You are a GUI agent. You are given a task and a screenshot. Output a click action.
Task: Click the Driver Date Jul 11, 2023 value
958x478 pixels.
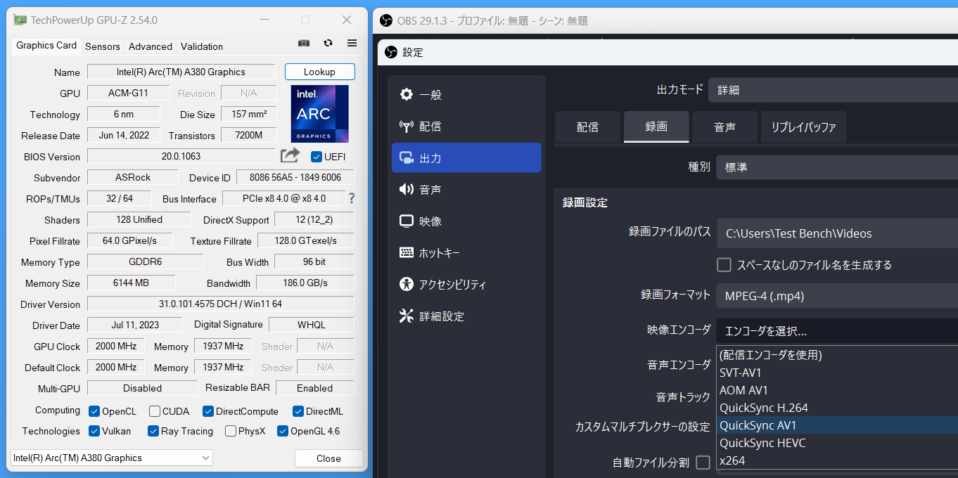[x=136, y=325]
